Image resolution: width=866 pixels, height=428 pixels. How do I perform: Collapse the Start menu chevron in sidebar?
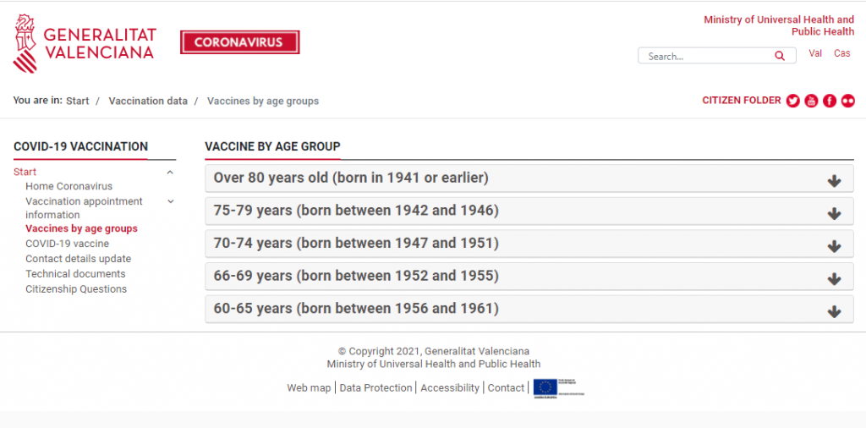pyautogui.click(x=170, y=173)
